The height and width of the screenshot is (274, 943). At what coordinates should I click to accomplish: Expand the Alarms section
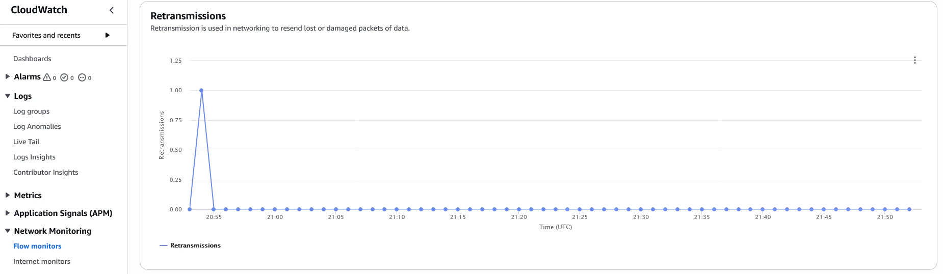[8, 76]
